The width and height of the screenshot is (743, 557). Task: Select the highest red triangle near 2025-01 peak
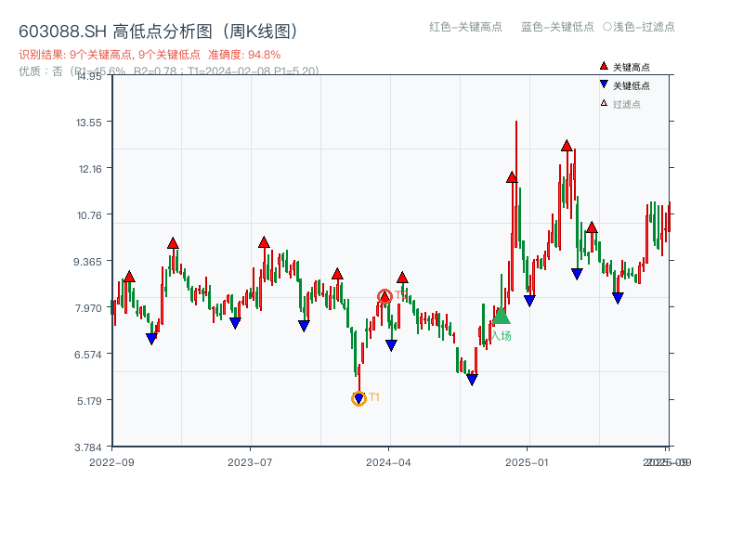point(567,145)
